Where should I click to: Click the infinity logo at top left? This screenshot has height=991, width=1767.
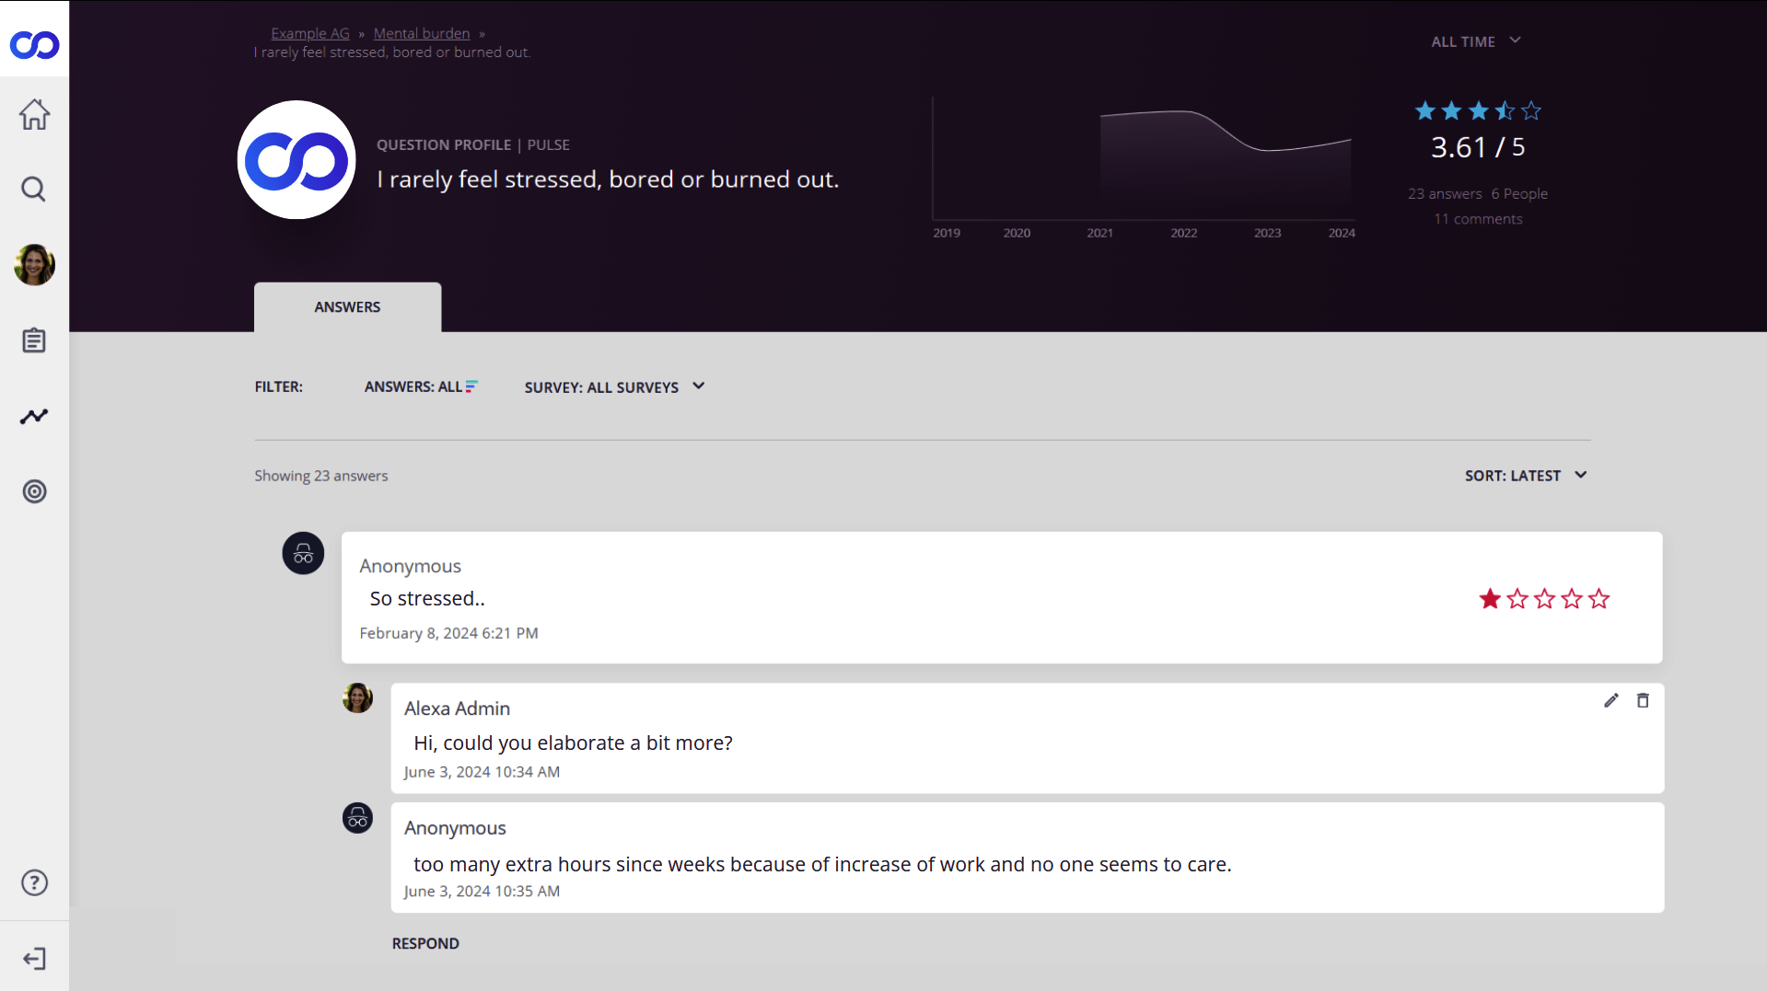(x=34, y=44)
